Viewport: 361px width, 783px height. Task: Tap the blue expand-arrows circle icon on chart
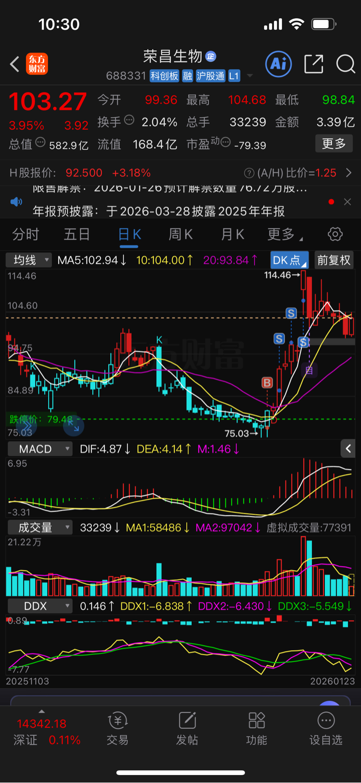(x=73, y=426)
